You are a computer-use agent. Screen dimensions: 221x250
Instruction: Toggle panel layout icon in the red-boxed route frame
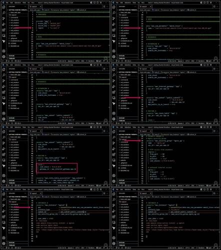pos(94,127)
